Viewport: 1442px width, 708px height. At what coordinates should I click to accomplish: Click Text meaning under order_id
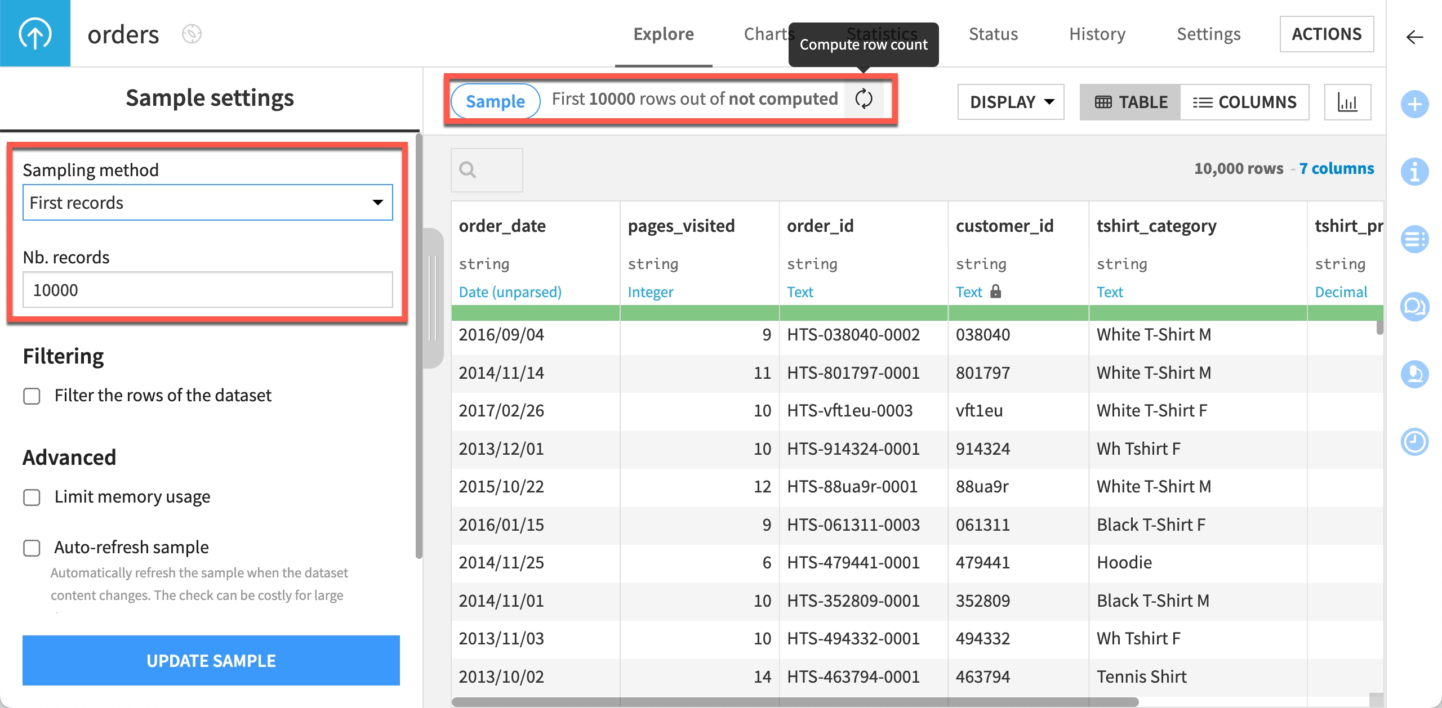800,292
